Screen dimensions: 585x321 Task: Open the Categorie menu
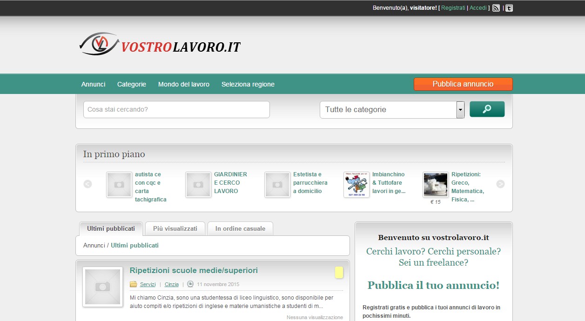pyautogui.click(x=132, y=84)
